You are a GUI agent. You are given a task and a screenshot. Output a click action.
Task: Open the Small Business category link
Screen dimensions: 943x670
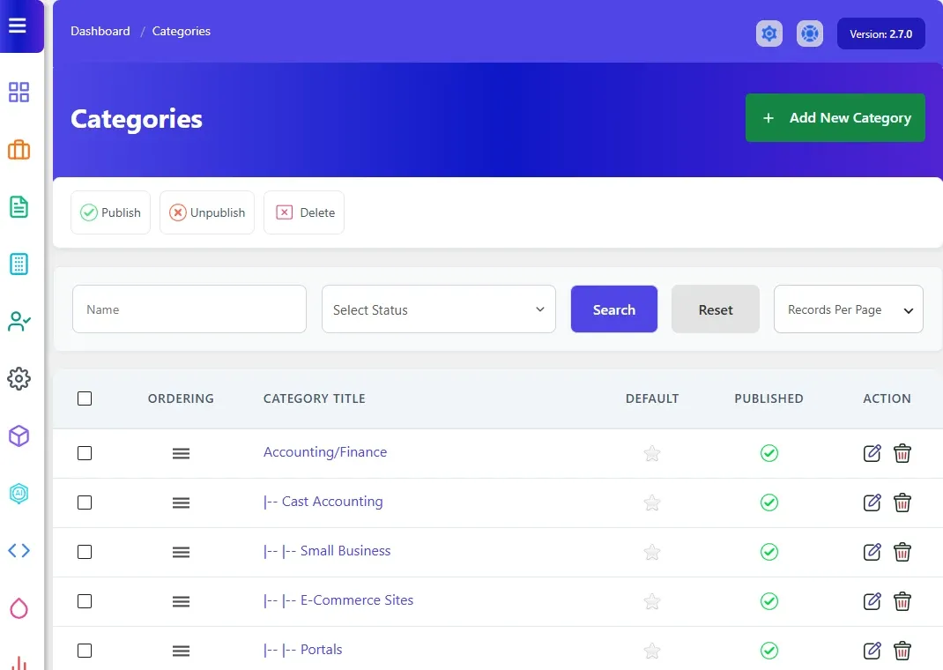point(327,551)
